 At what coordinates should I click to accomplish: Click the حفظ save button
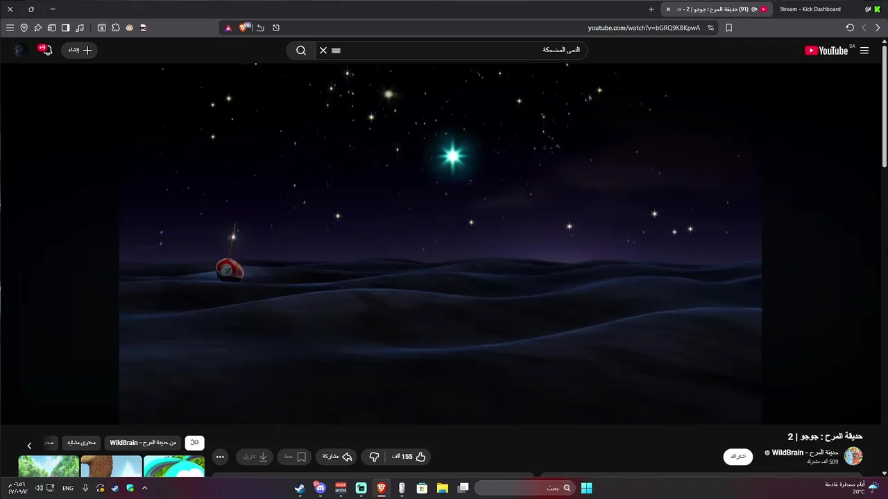pos(295,457)
